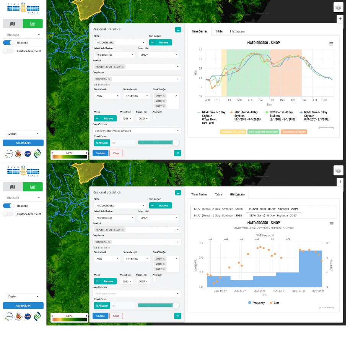The width and height of the screenshot is (358, 339).
Task: Open the layers icon in upper map
Action: pyautogui.click(x=338, y=7)
